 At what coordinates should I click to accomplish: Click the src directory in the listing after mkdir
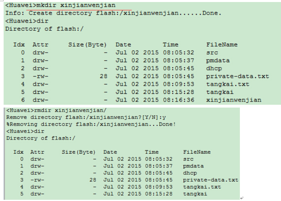click(x=212, y=53)
